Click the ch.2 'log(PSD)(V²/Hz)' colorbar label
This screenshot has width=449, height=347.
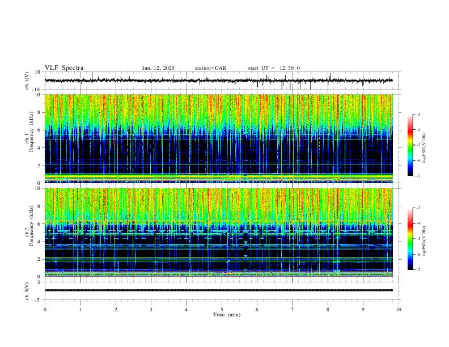coord(424,241)
